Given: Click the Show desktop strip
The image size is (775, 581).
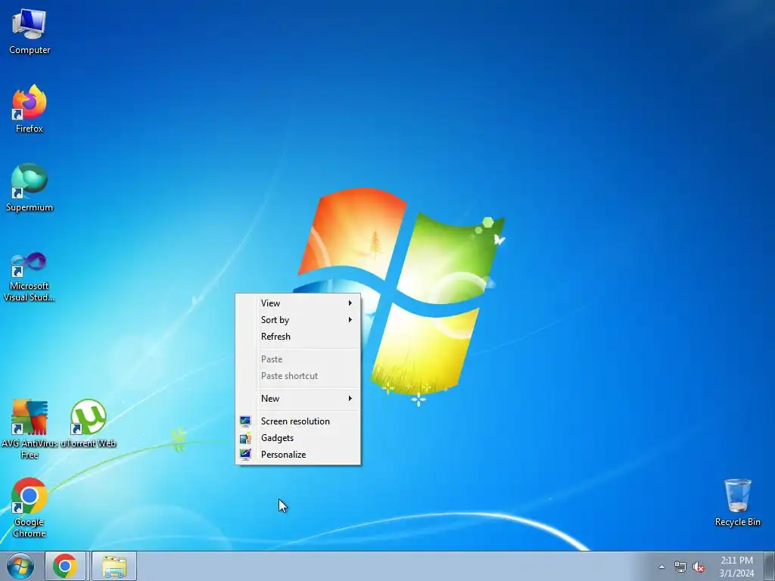Looking at the screenshot, I should pyautogui.click(x=769, y=566).
